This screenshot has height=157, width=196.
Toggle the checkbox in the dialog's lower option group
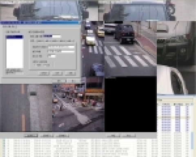[x=35, y=65]
